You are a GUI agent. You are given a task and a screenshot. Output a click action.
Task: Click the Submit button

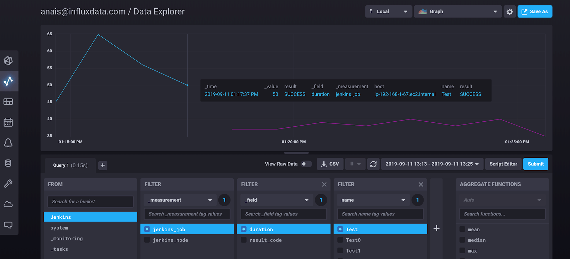click(535, 164)
